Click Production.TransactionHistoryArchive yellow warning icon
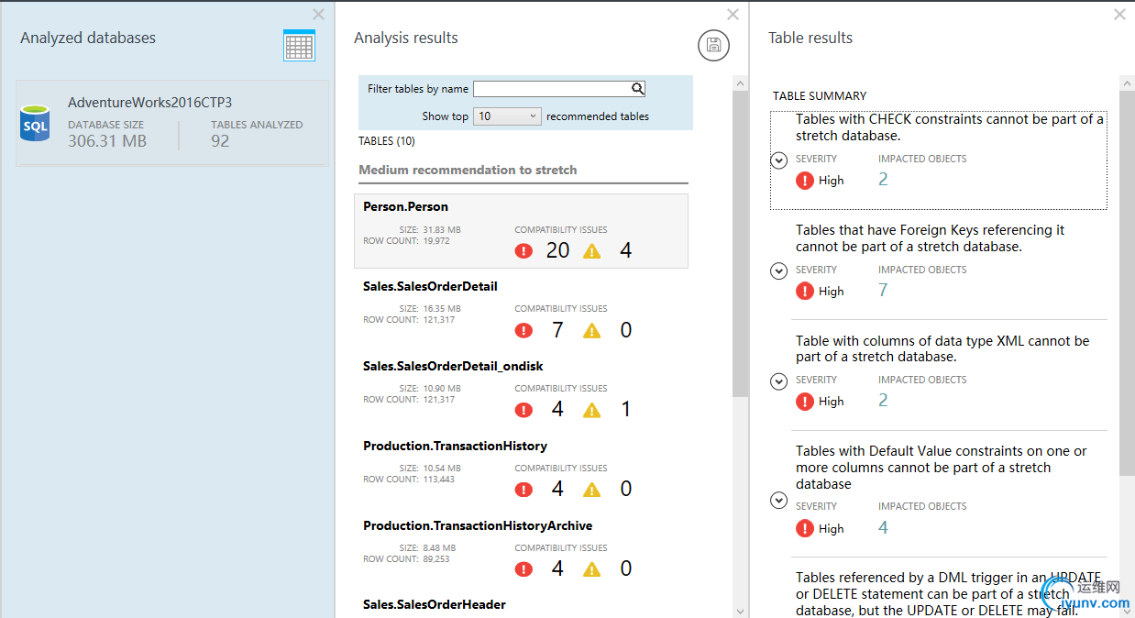Screen dimensions: 1135x618 click(592, 569)
